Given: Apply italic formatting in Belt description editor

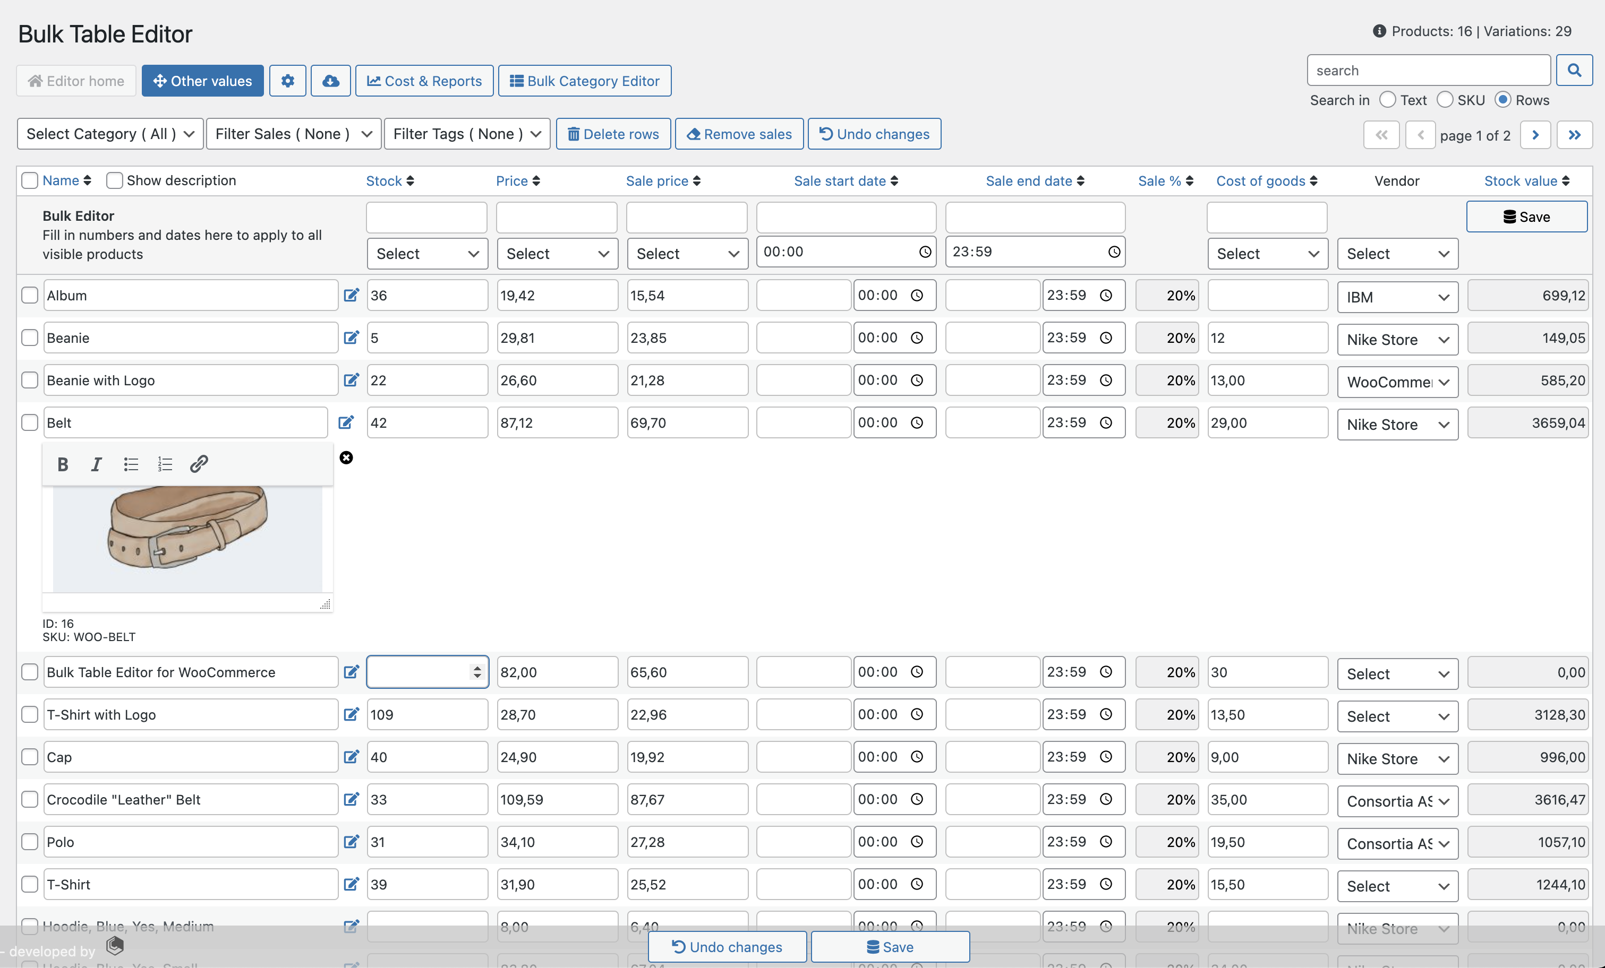Looking at the screenshot, I should (96, 463).
